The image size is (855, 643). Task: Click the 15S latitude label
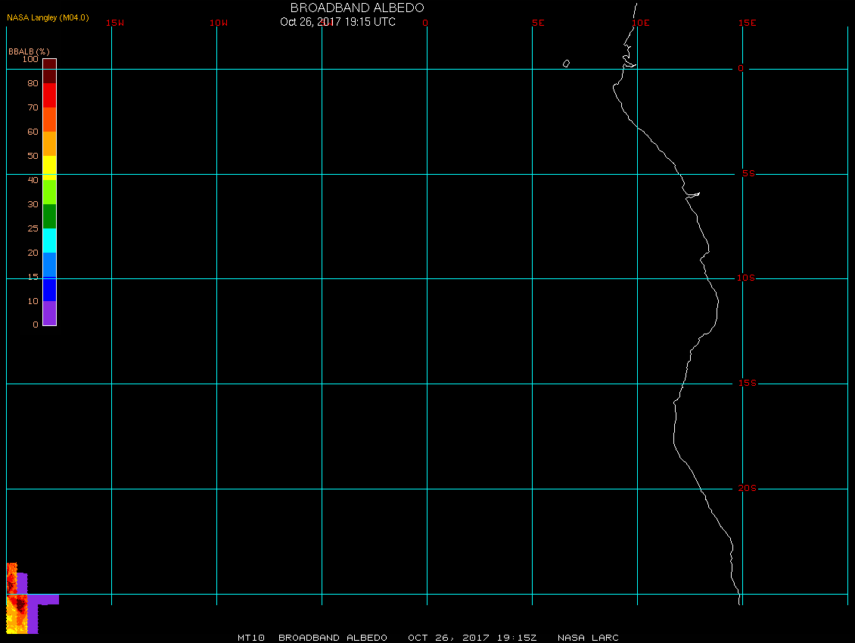748,384
